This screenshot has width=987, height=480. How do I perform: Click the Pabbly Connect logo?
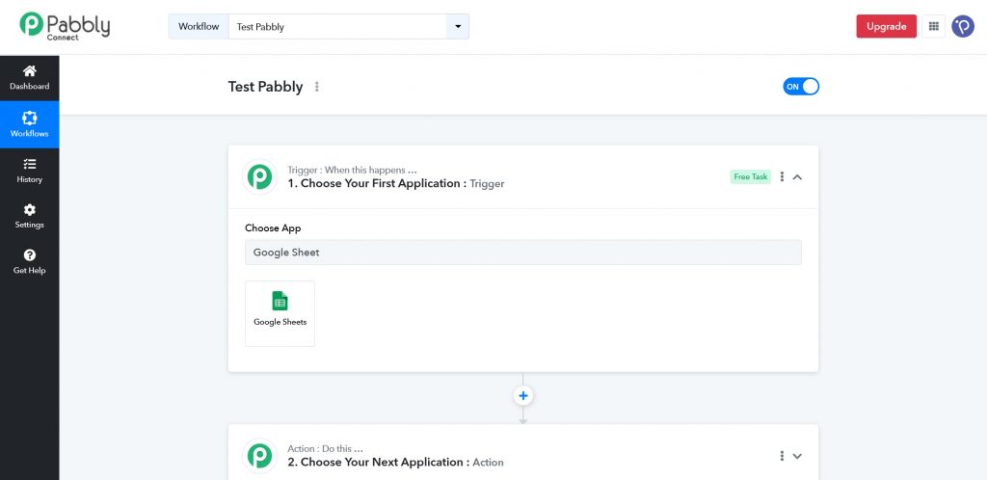tap(65, 26)
